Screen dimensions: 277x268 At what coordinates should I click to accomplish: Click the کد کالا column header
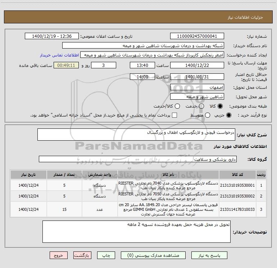[237, 174]
